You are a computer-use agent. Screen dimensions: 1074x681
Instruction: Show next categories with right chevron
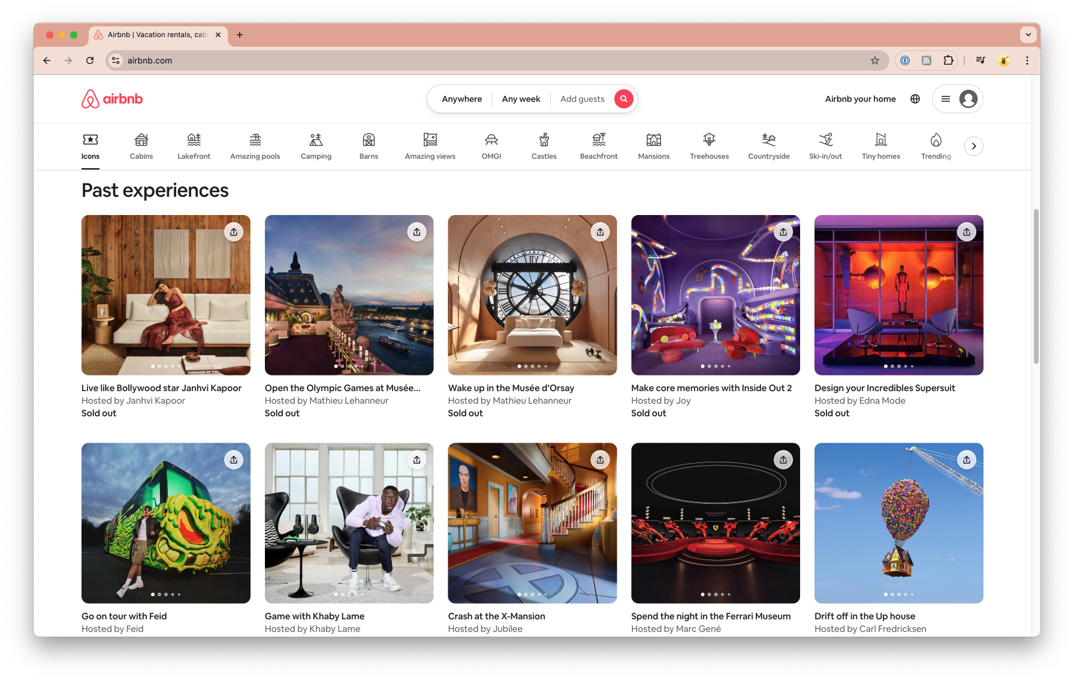tap(974, 146)
